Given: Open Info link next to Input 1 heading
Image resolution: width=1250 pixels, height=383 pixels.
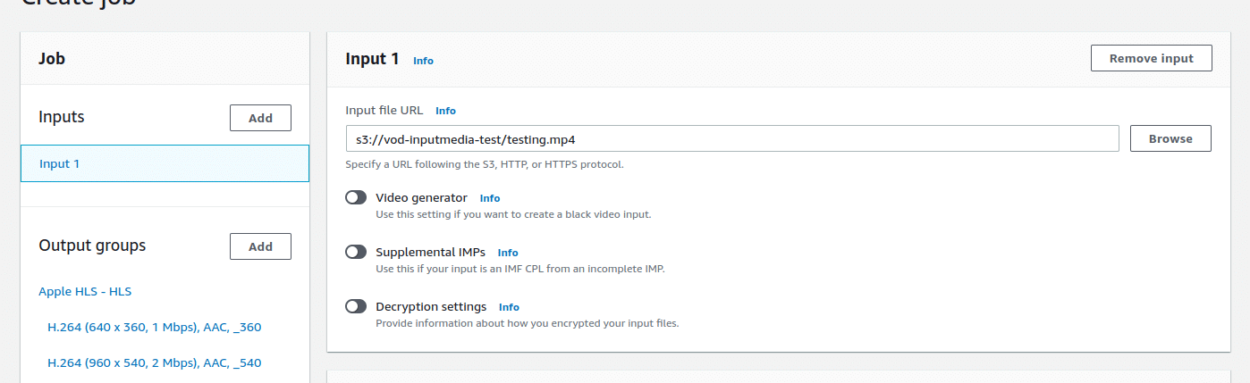Looking at the screenshot, I should (x=423, y=61).
